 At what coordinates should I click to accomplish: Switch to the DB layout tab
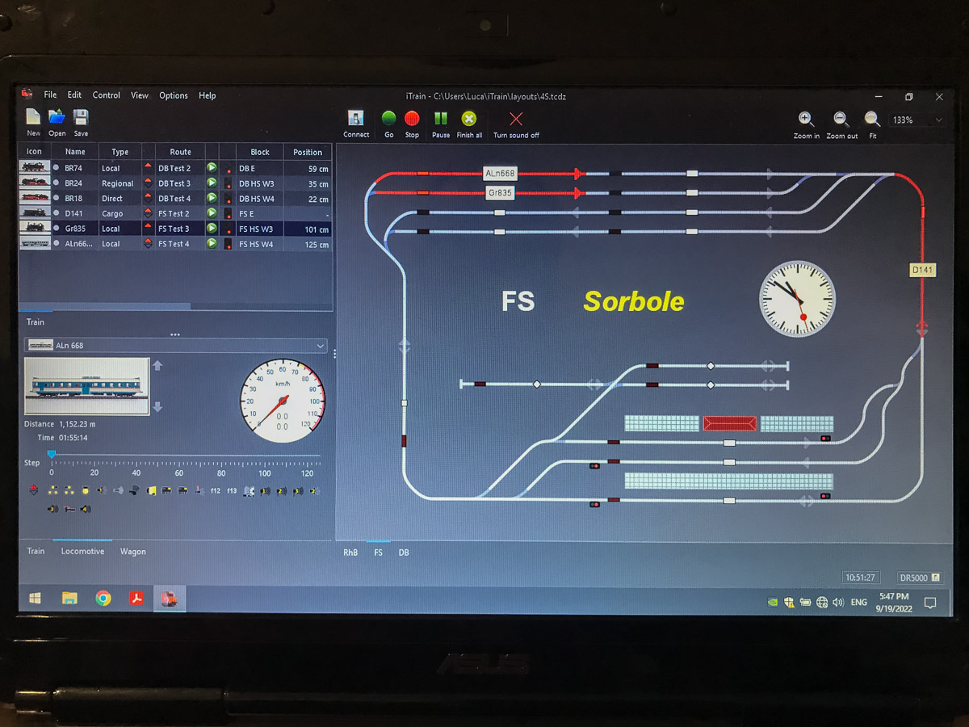(x=404, y=553)
